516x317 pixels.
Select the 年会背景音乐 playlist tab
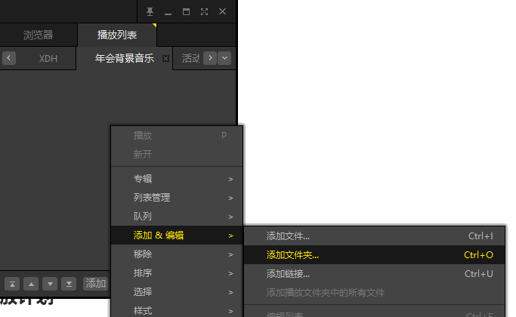coord(125,59)
